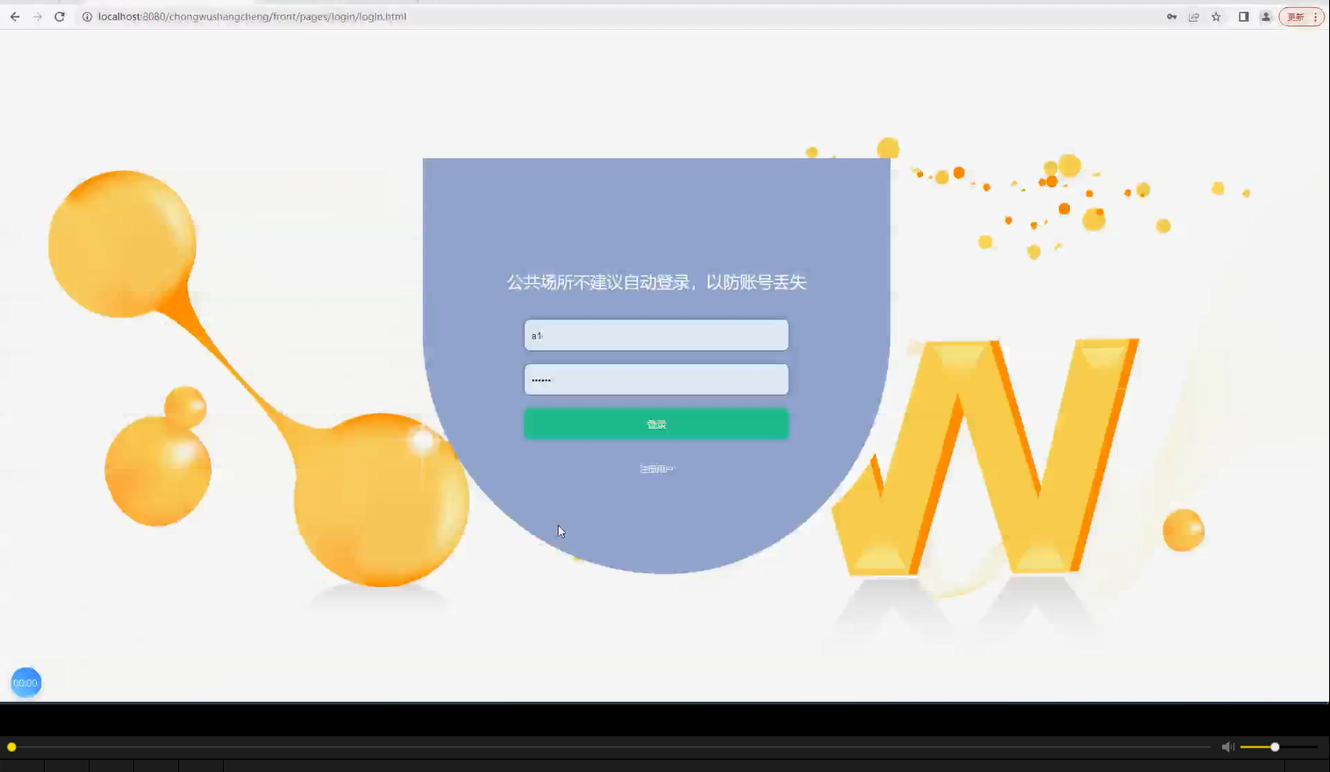
Task: Open the 注册用户 registration link
Action: pos(655,468)
